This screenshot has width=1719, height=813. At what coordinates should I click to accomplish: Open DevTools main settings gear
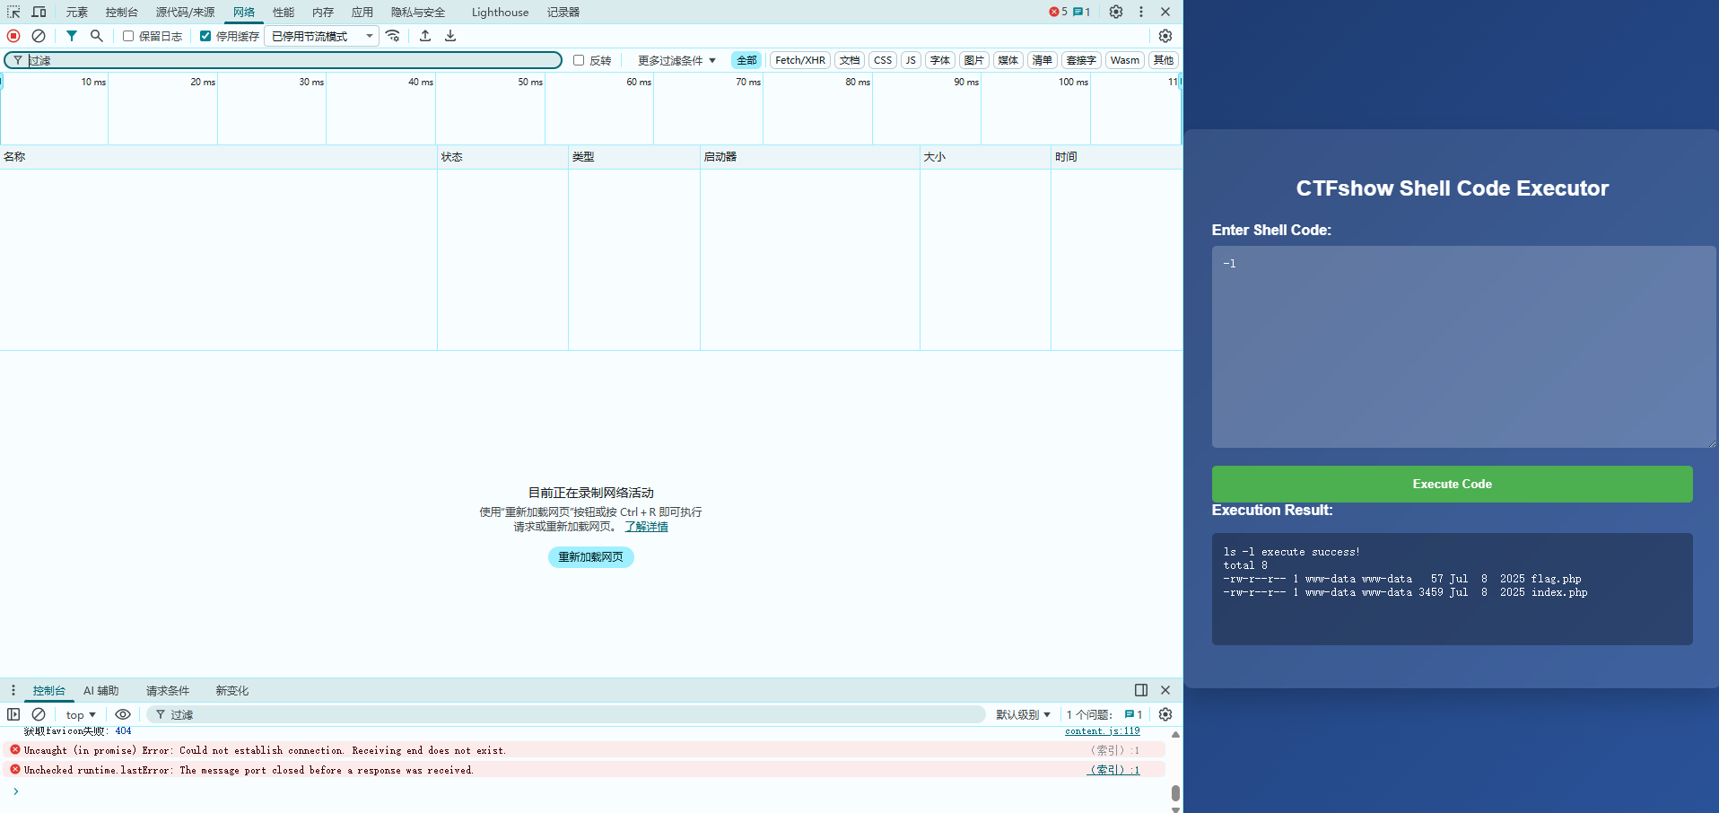[x=1116, y=12]
